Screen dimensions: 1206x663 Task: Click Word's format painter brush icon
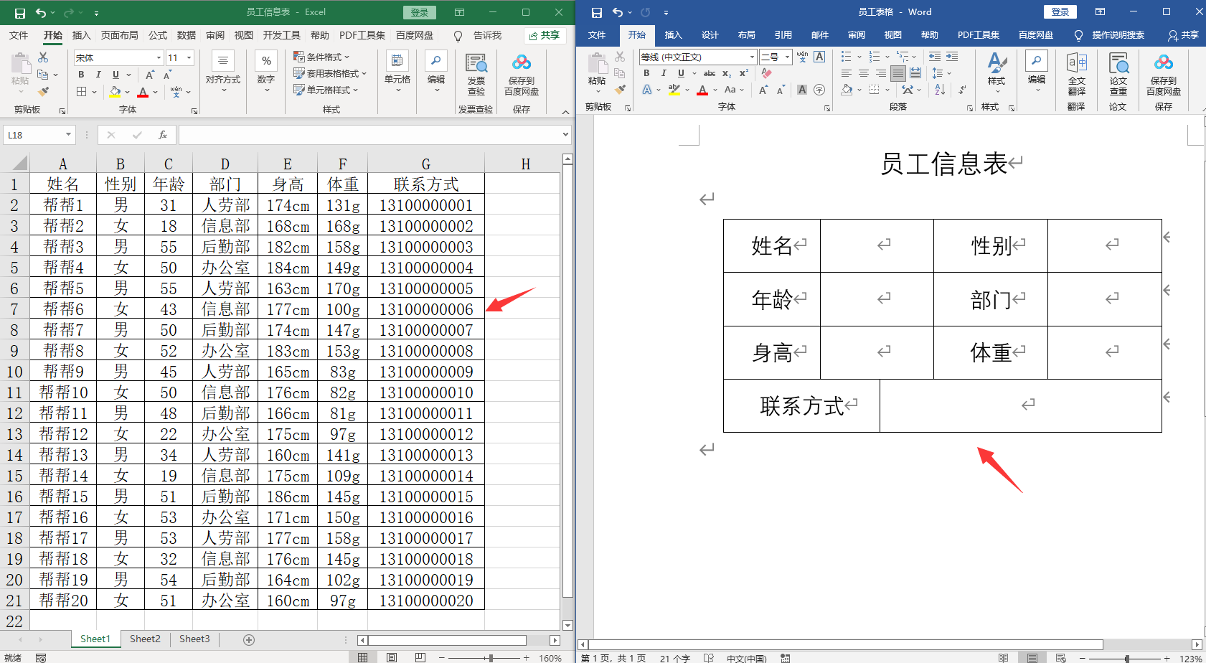620,89
